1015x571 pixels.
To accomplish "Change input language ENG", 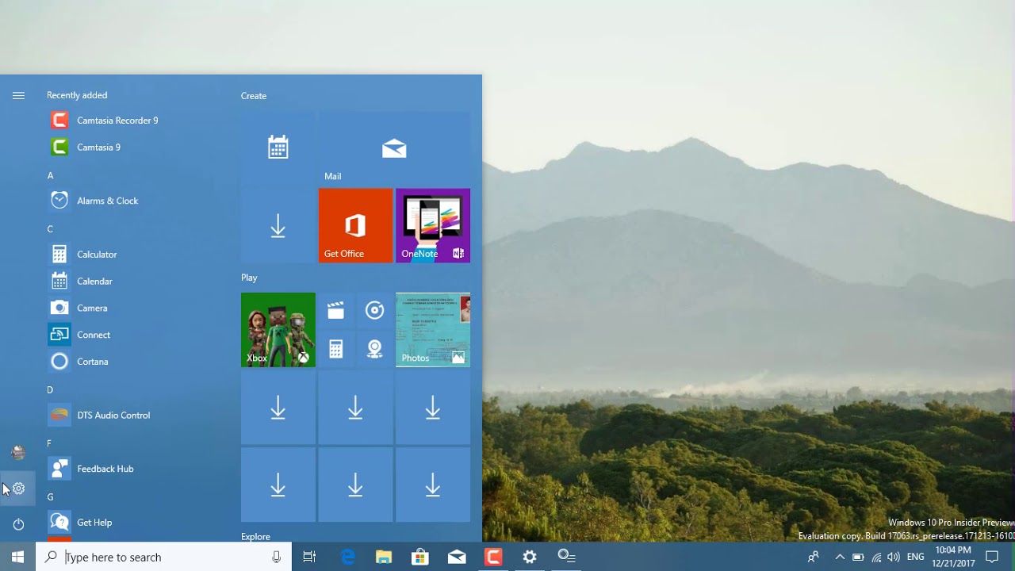I will point(915,557).
